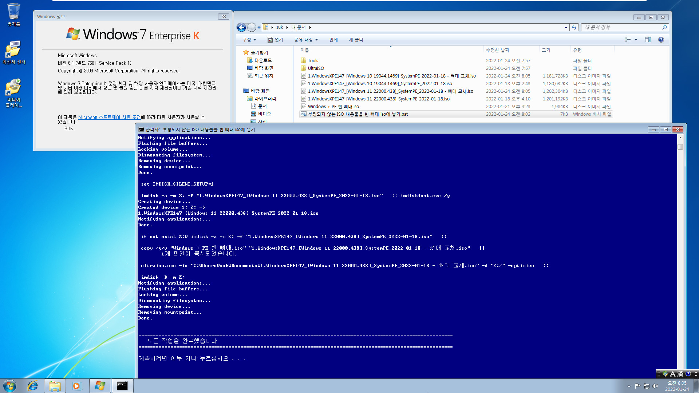Viewport: 699px width, 393px height.
Task: Click the Explorer help icon
Action: (661, 40)
